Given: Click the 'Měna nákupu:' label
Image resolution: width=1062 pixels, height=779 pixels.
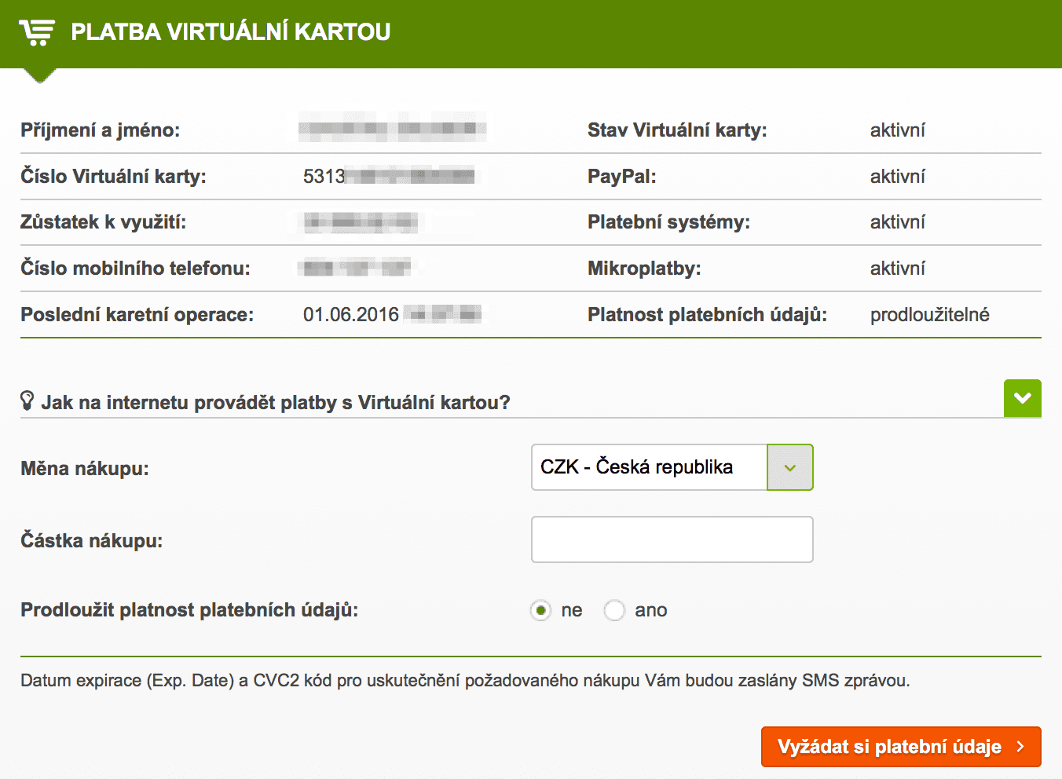Looking at the screenshot, I should coord(85,469).
